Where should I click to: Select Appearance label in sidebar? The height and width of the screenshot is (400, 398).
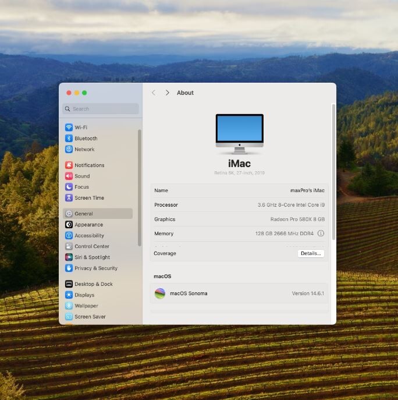88,225
